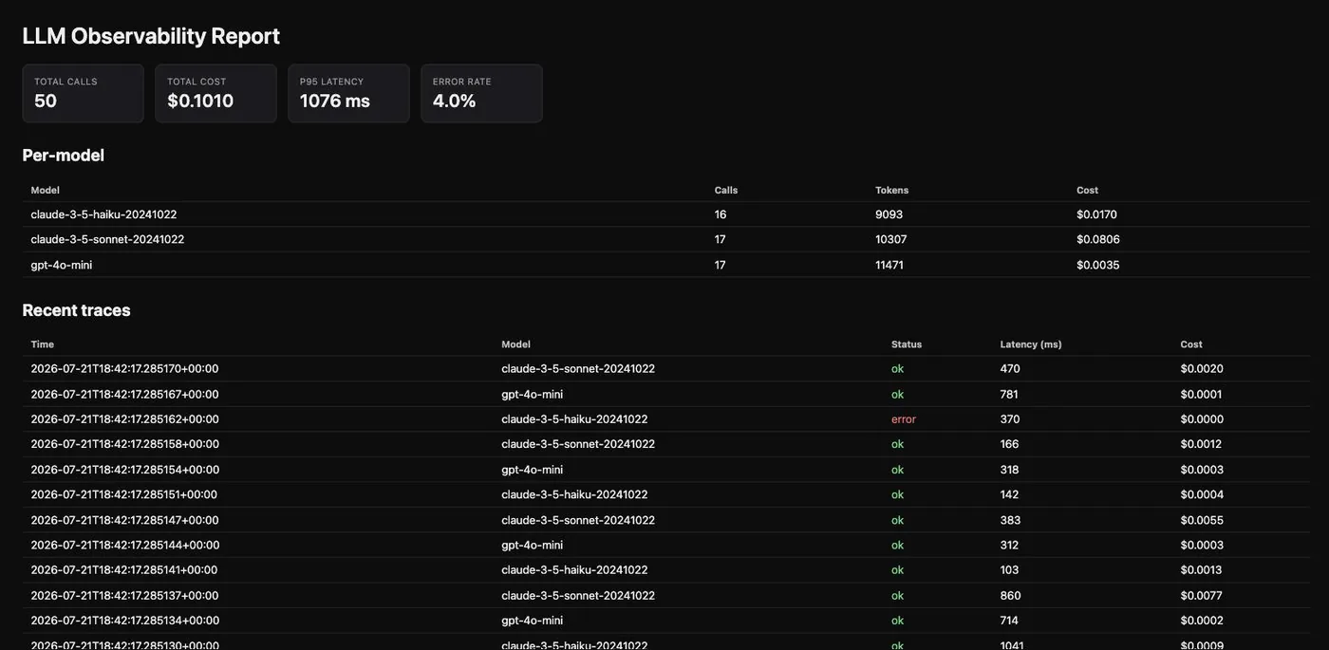Click the latency value 166

pyautogui.click(x=1009, y=444)
